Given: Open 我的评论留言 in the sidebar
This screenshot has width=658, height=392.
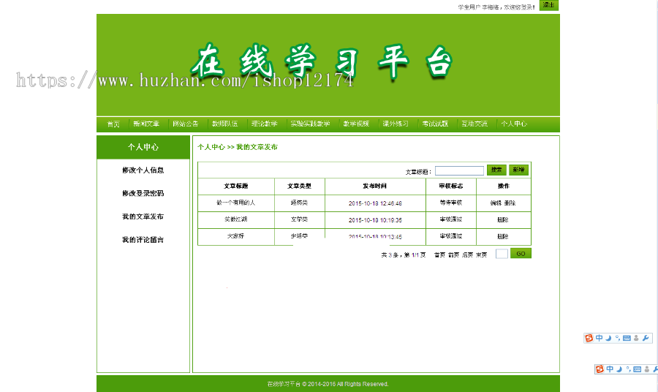Looking at the screenshot, I should [x=143, y=240].
